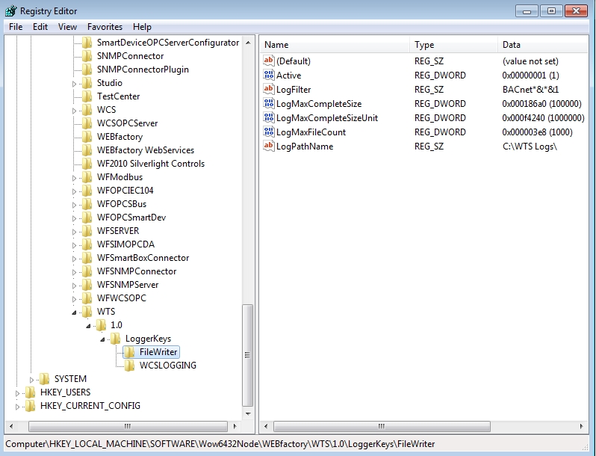Viewport: 596px width, 456px height.
Task: Click the WCS folder icon
Action: pyautogui.click(x=87, y=110)
